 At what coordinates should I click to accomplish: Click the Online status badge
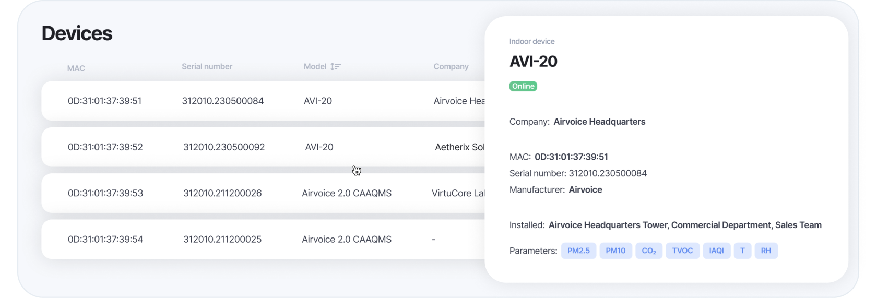tap(523, 86)
